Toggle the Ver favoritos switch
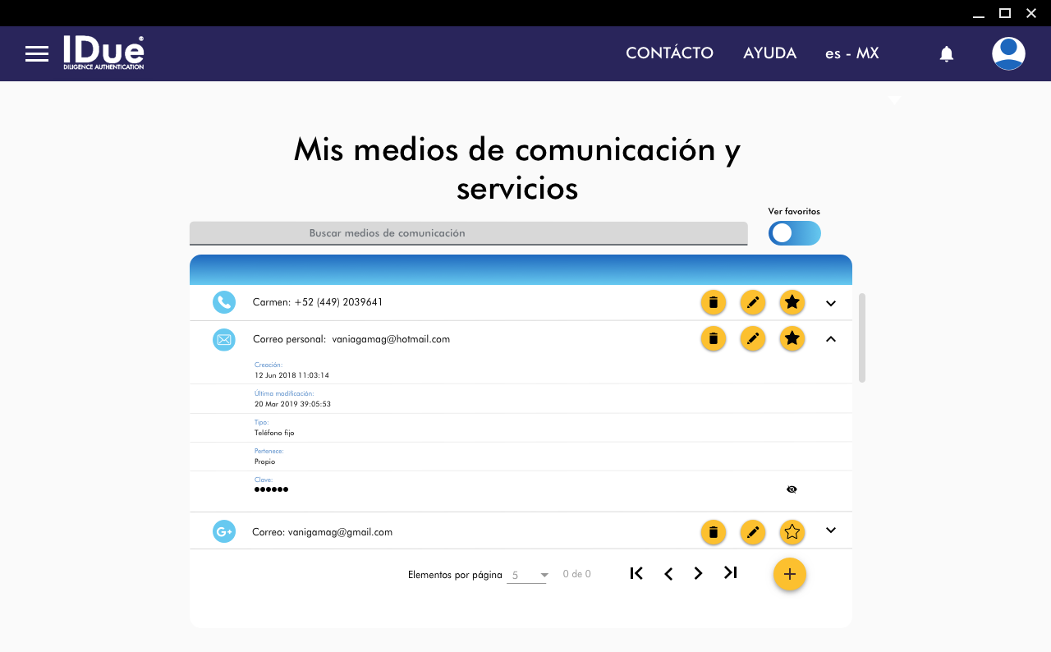1051x652 pixels. [794, 233]
